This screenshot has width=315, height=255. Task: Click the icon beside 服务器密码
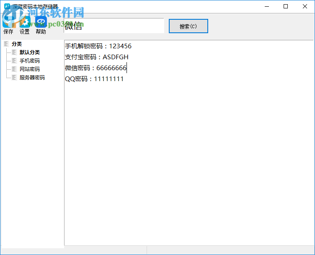(x=14, y=78)
